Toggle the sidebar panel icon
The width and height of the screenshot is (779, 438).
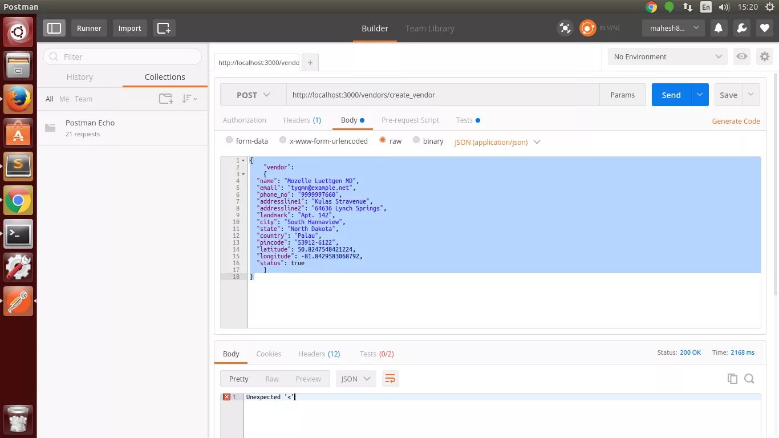click(x=54, y=28)
